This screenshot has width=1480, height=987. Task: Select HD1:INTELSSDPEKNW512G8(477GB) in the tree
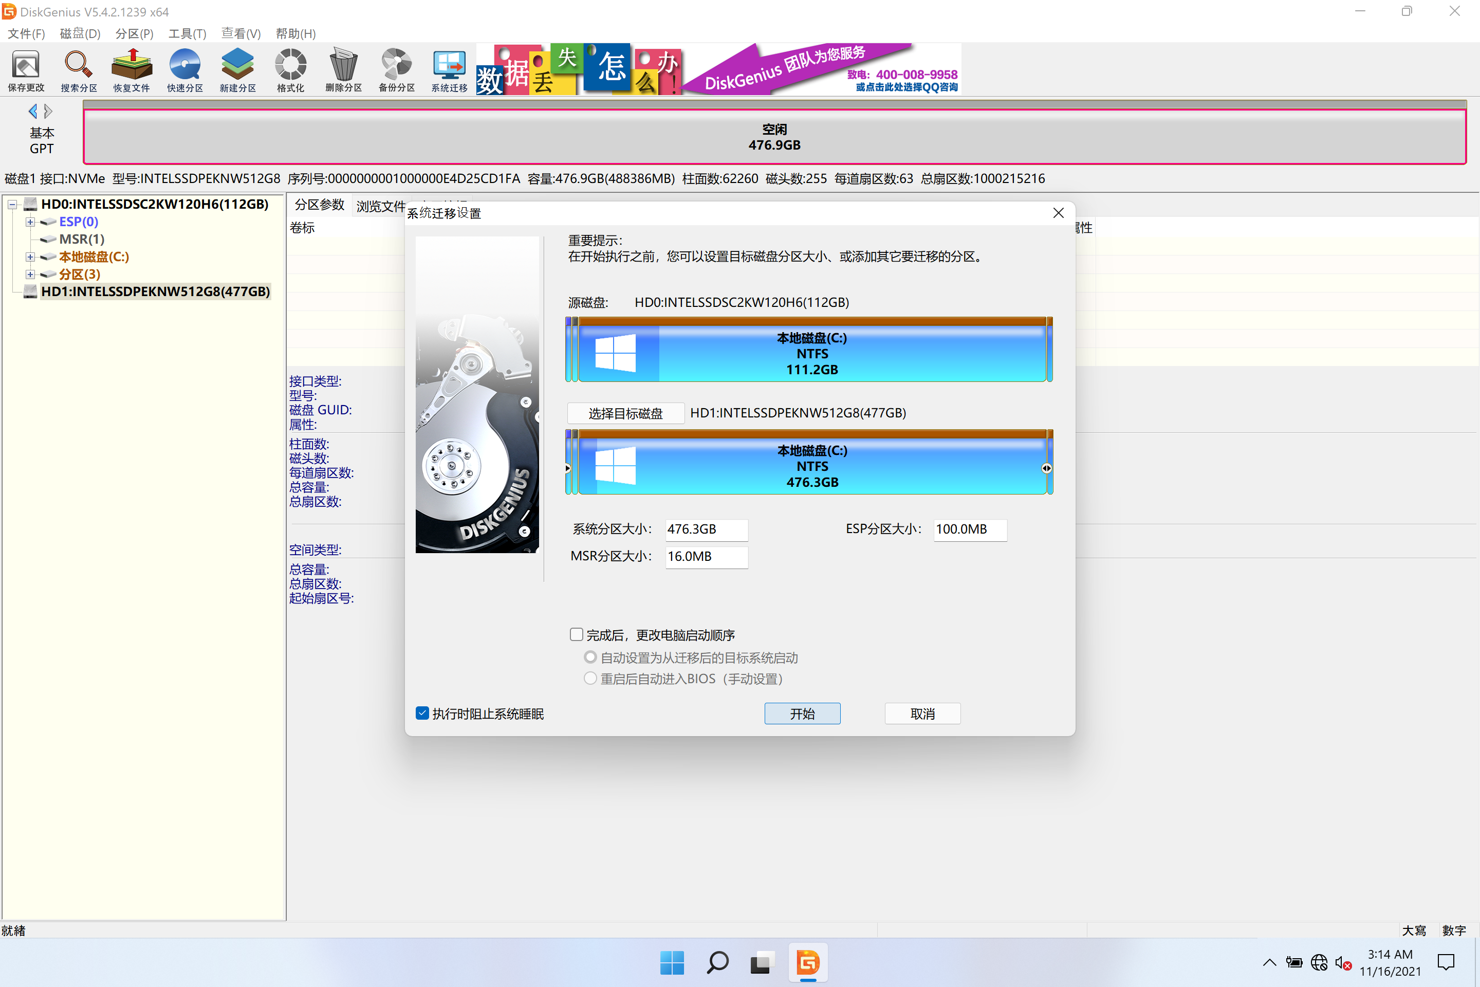(155, 291)
